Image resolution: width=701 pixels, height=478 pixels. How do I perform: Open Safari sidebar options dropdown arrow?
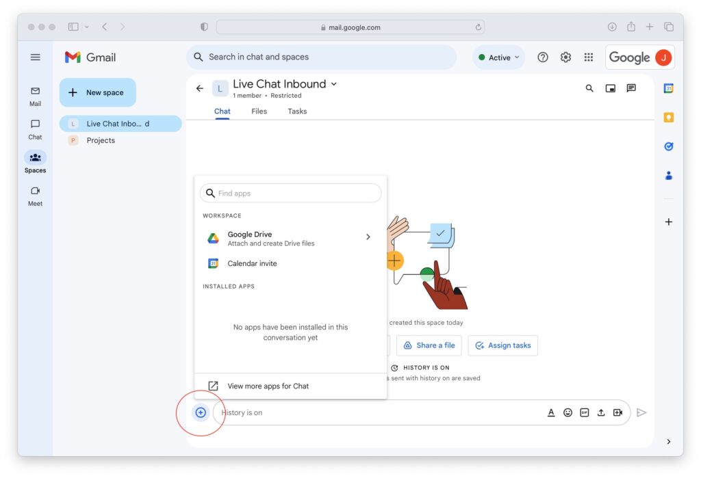click(x=87, y=27)
